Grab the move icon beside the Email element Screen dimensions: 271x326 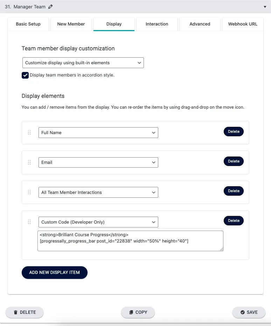pos(29,162)
